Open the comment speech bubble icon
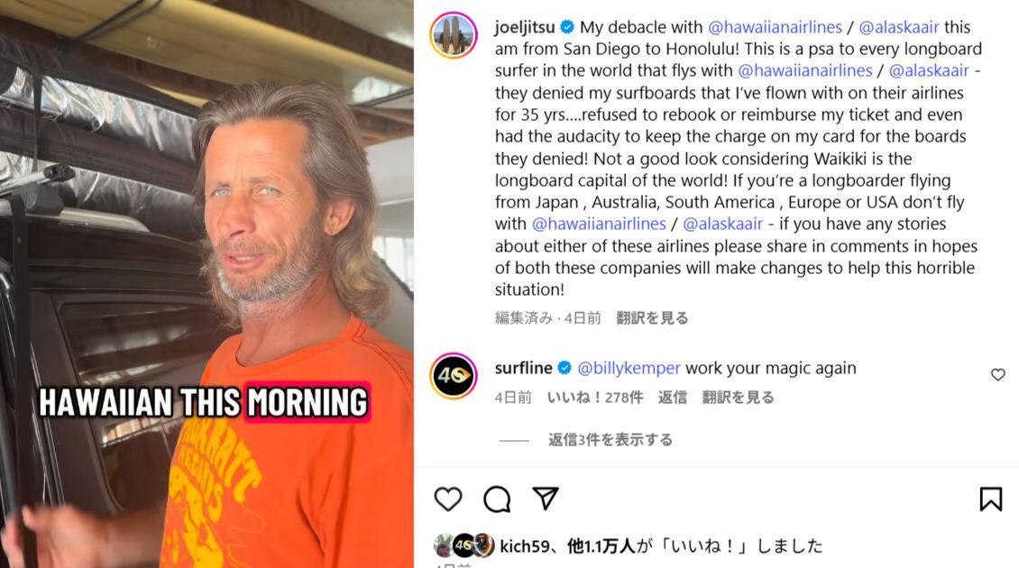Image resolution: width=1019 pixels, height=568 pixels. click(x=497, y=499)
